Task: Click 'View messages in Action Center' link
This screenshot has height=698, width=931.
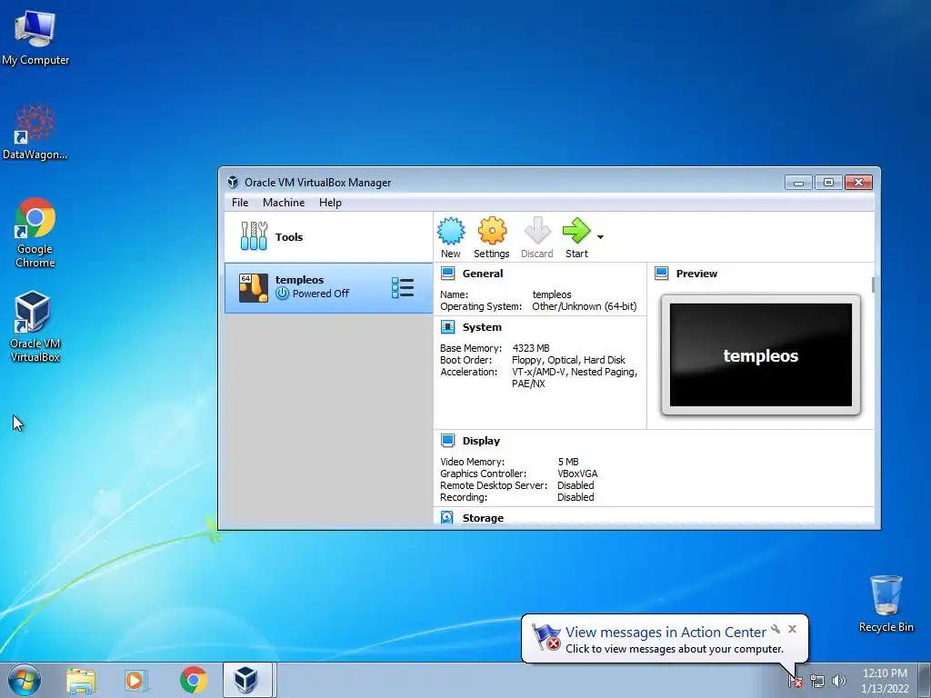Action: tap(666, 633)
